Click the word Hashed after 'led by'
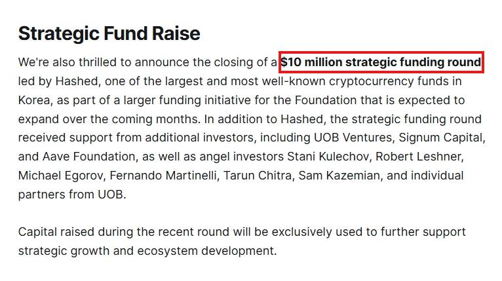502x281 pixels. click(76, 81)
